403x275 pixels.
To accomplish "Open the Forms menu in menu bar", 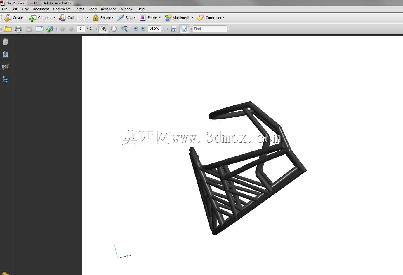I will click(79, 9).
